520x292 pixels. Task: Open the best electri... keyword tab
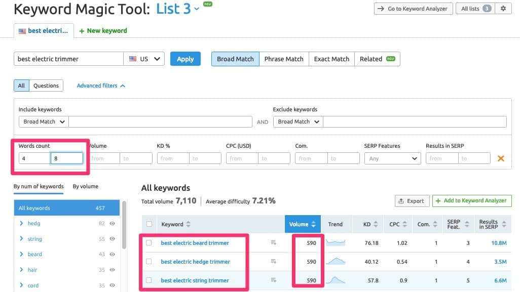(44, 31)
